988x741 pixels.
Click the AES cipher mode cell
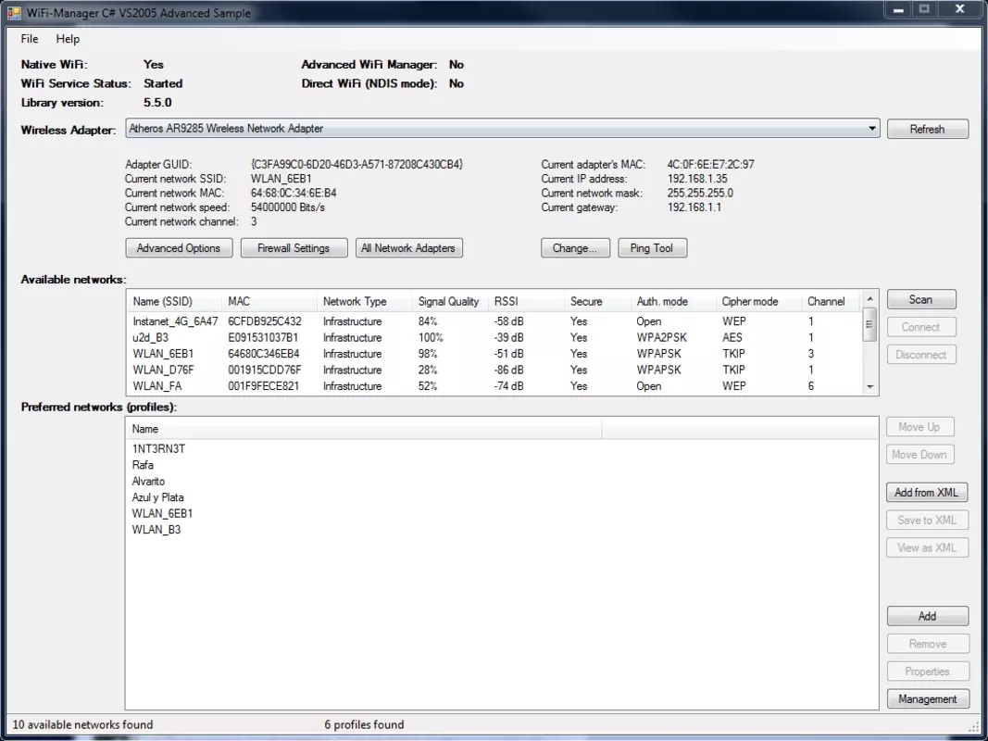(x=732, y=338)
